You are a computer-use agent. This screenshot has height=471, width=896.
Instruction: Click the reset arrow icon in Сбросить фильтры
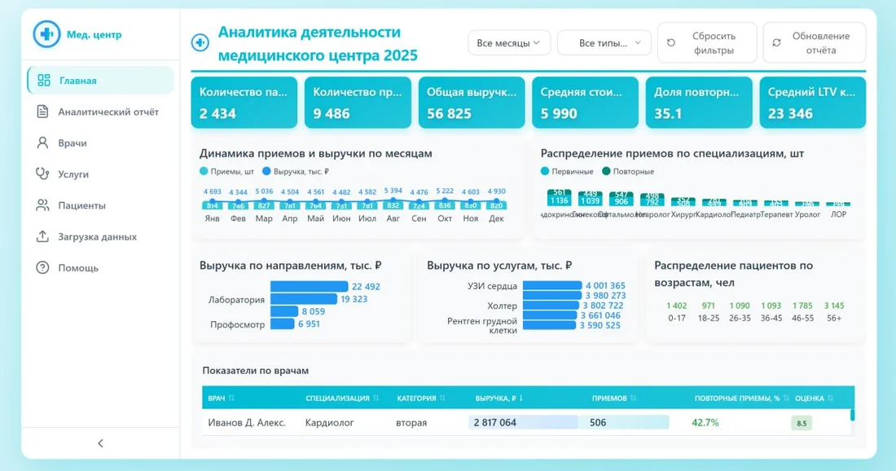coord(671,43)
